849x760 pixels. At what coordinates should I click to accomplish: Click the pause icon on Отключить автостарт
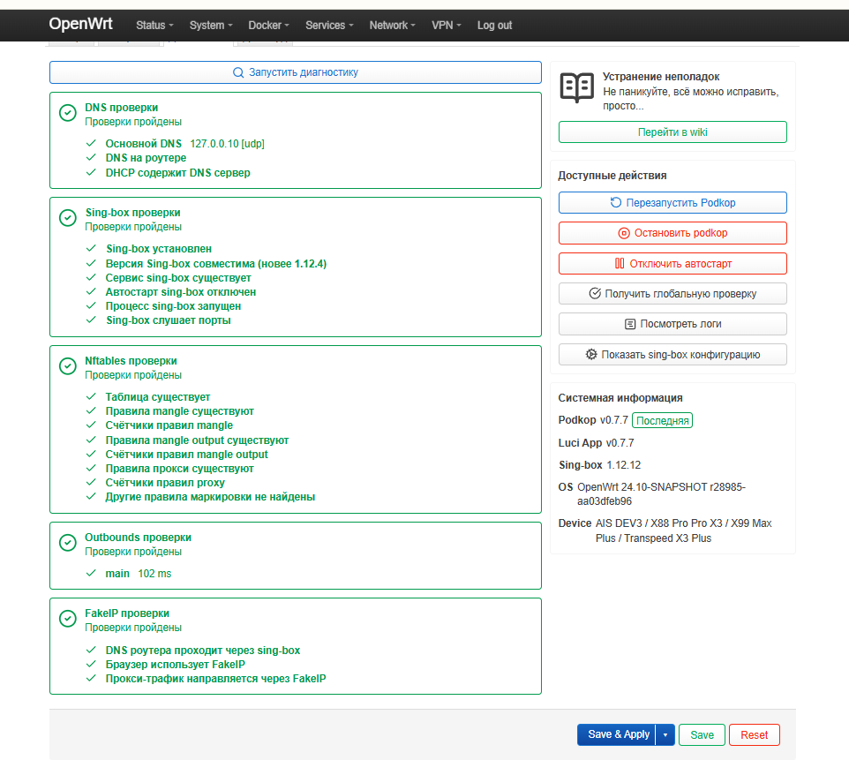point(620,264)
